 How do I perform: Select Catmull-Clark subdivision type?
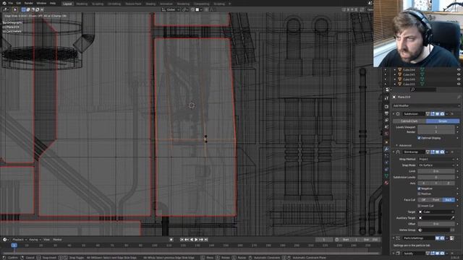pos(409,121)
